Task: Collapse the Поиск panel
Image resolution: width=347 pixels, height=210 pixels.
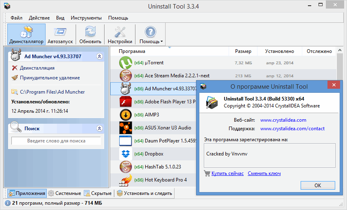Action: 100,128
